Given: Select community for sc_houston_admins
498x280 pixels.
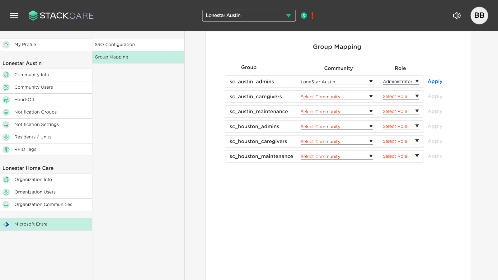Looking at the screenshot, I should click(336, 127).
